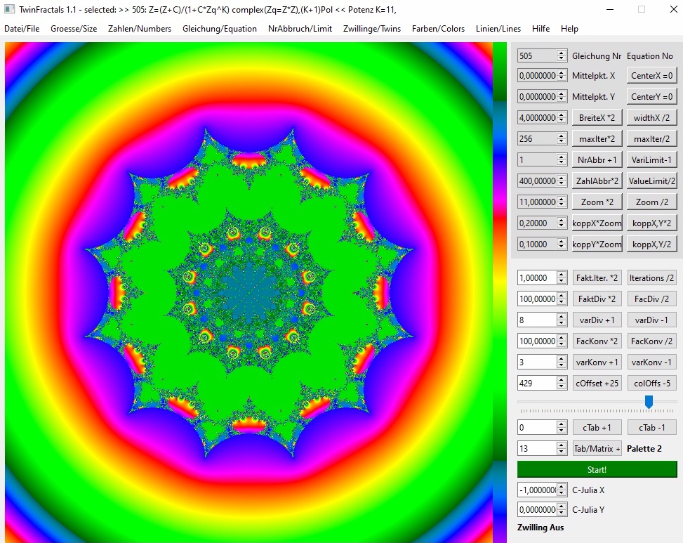This screenshot has height=543, width=683.
Task: Click the VariLimit-1 button
Action: (651, 160)
